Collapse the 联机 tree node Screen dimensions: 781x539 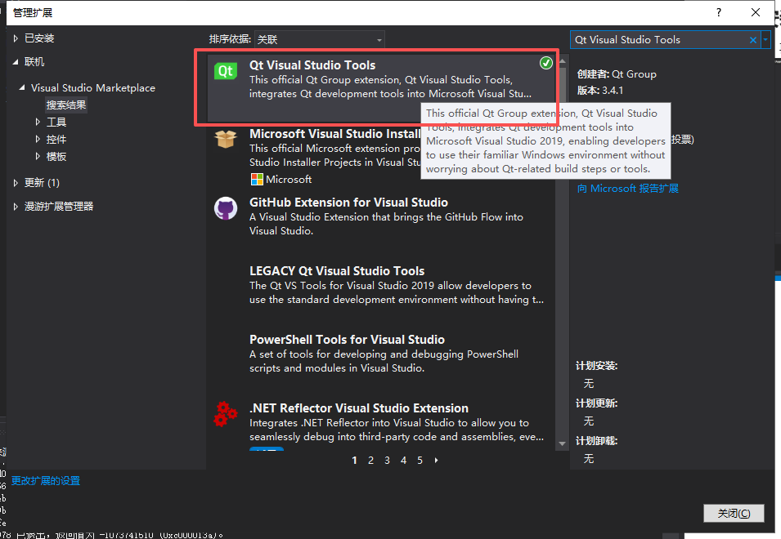[x=16, y=61]
